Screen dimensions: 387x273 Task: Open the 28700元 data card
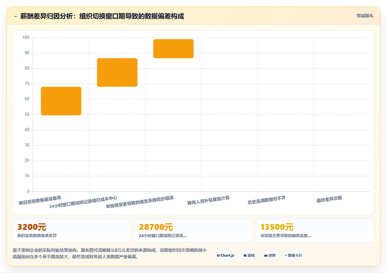(193, 230)
